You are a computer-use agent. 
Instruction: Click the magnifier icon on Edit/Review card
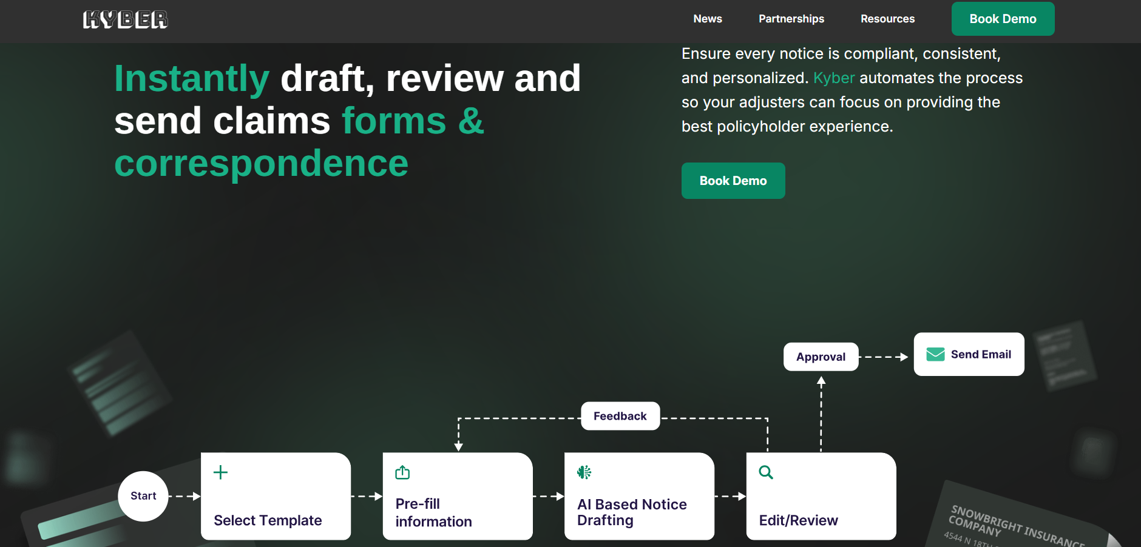(x=766, y=472)
